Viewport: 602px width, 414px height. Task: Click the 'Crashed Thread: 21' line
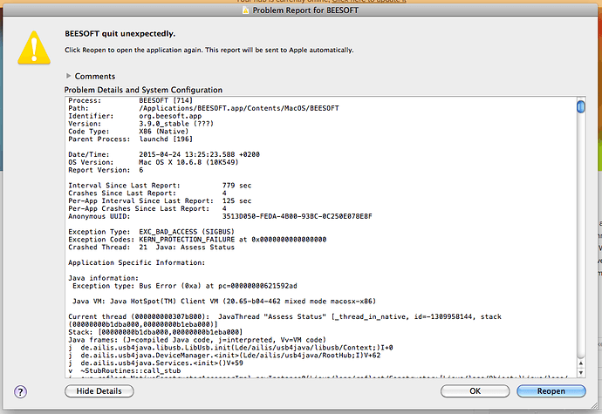151,248
